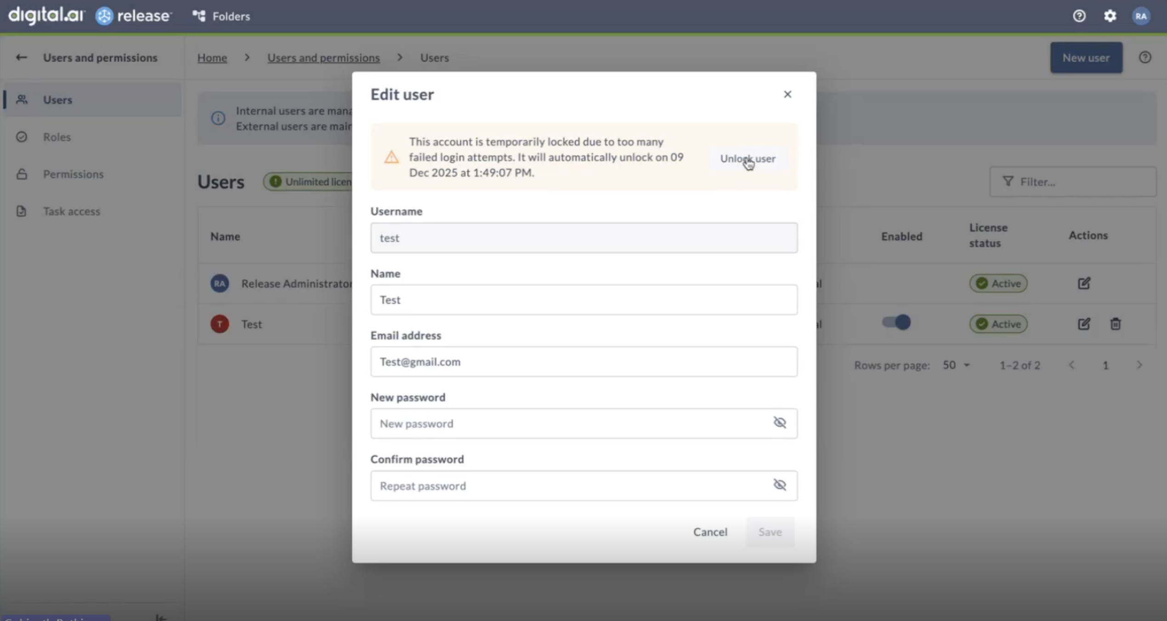1167x621 pixels.
Task: Open the Rows per page dropdown
Action: click(x=956, y=365)
